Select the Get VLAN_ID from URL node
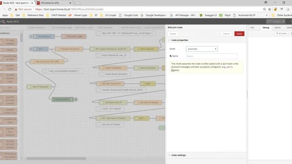This screenshot has width=292, height=164. click(x=47, y=61)
